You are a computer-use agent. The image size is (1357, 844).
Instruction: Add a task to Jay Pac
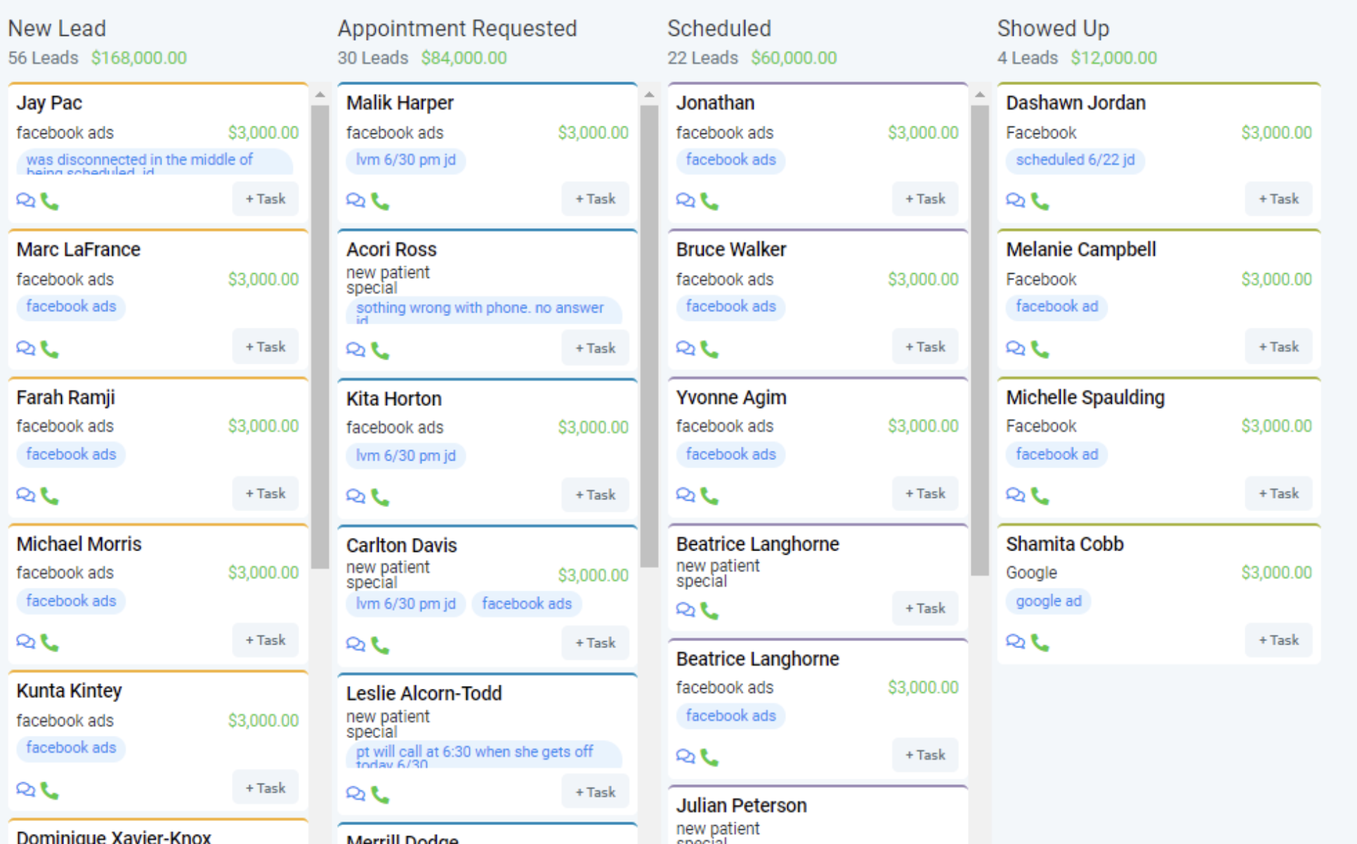(265, 199)
